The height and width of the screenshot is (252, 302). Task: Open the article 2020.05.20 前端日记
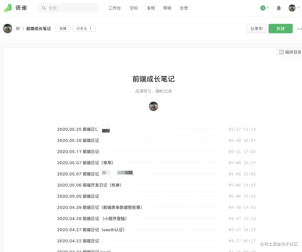pyautogui.click(x=78, y=141)
